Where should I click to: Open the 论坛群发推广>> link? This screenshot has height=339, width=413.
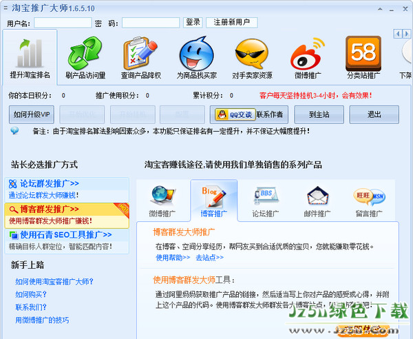point(50,183)
